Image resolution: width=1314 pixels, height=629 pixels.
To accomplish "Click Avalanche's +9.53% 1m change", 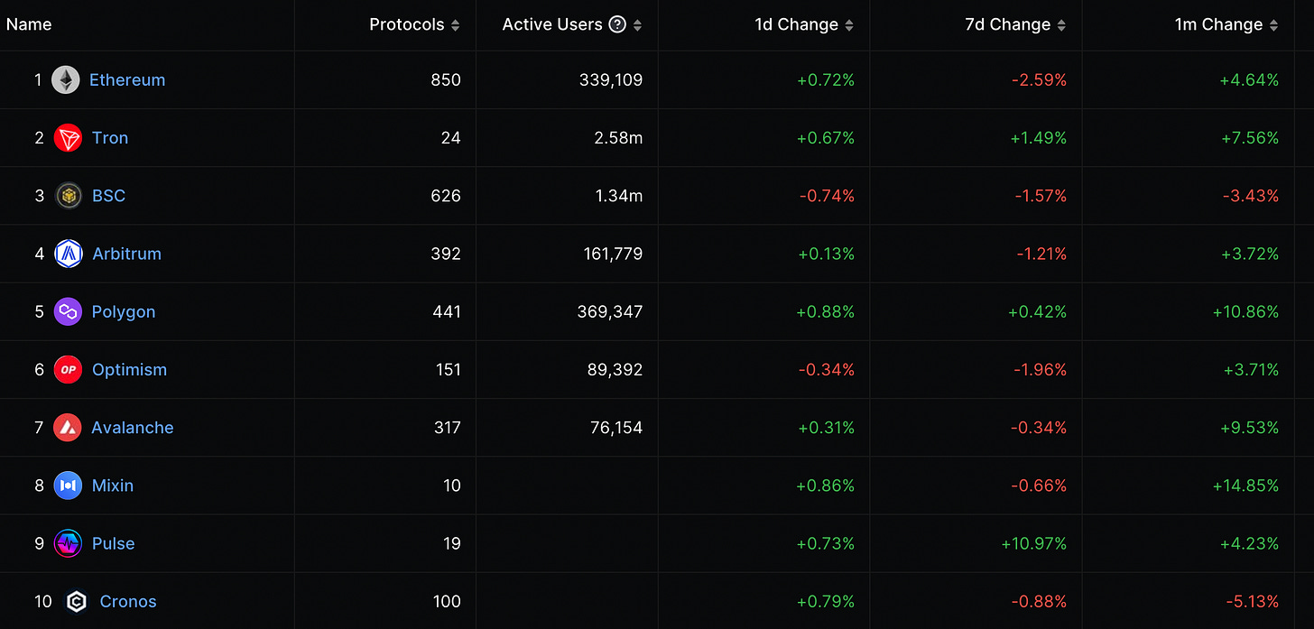I will (1250, 427).
